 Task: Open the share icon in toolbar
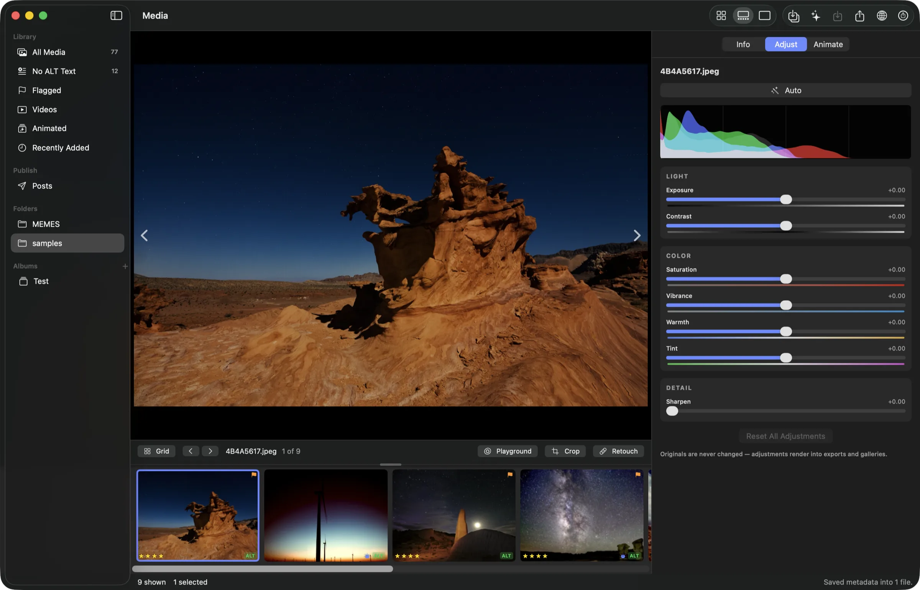coord(859,16)
